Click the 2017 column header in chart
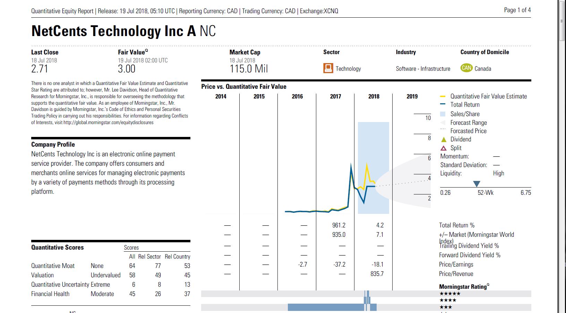 335,96
